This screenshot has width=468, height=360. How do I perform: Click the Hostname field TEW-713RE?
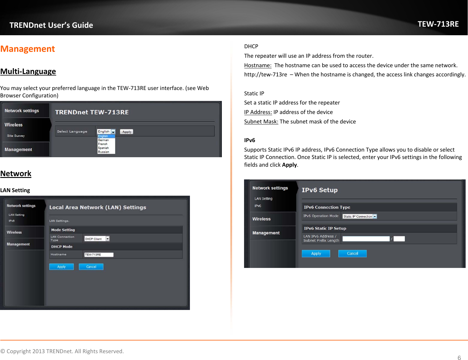click(99, 255)
